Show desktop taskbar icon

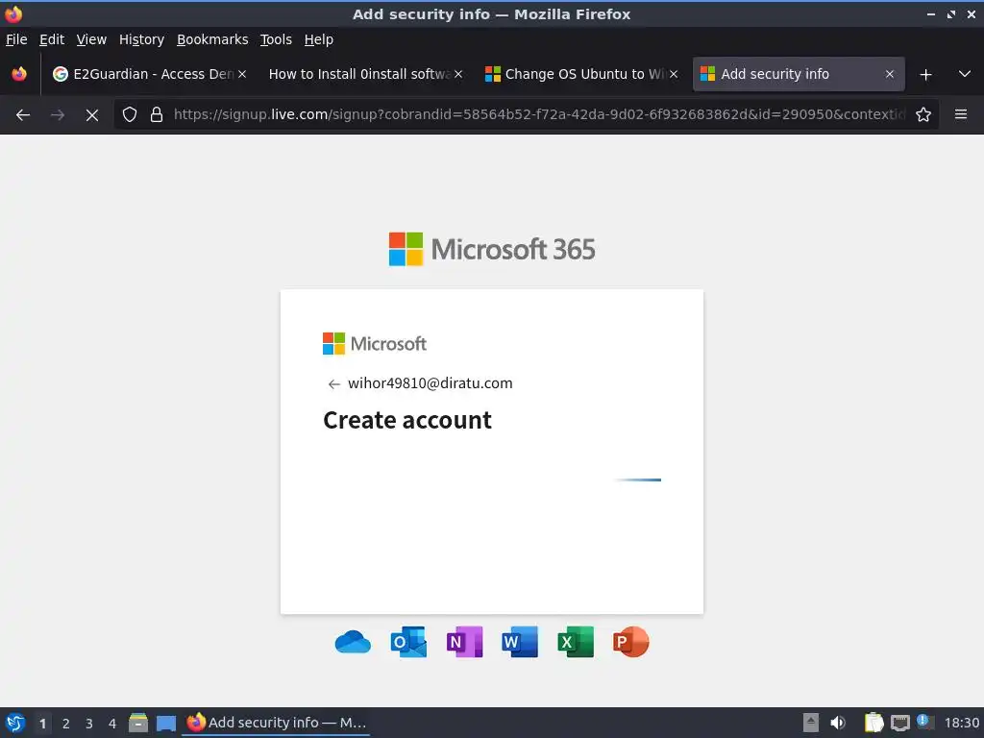point(166,723)
